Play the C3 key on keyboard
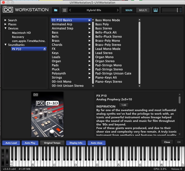 tap(97, 163)
